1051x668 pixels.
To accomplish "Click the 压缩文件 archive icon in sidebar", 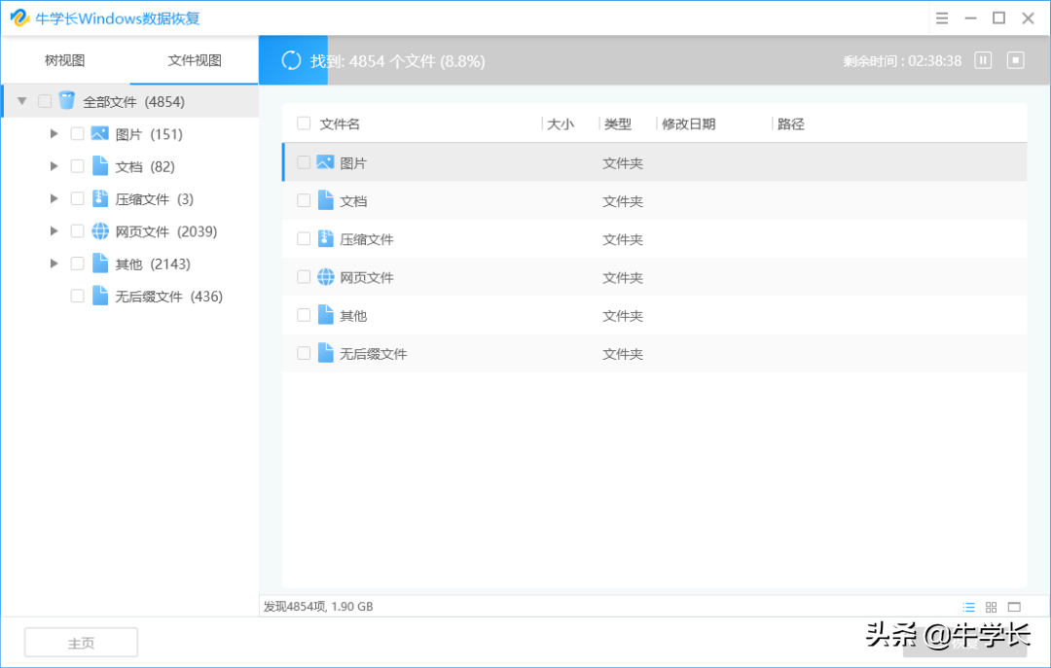I will (100, 197).
